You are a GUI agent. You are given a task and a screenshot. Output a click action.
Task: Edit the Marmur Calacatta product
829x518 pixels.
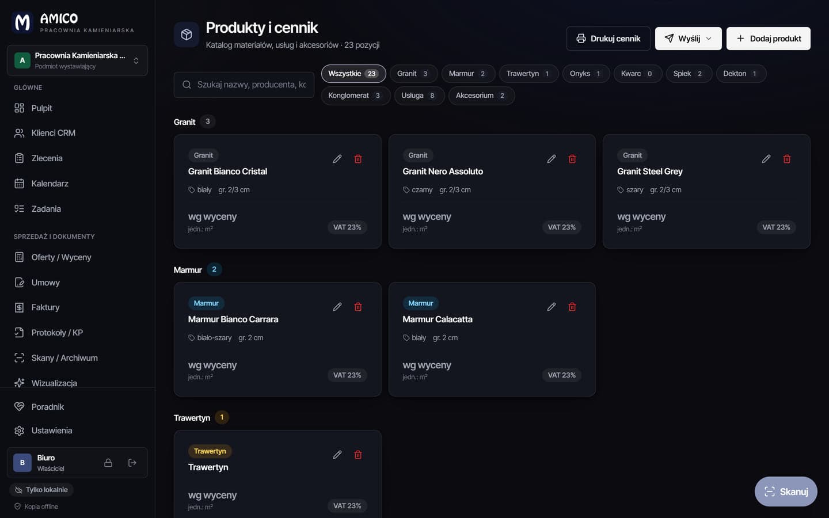552,307
